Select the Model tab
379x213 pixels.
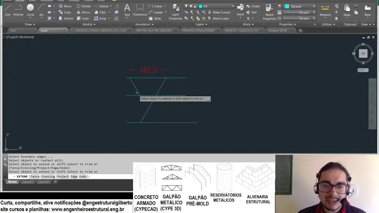click(12, 182)
